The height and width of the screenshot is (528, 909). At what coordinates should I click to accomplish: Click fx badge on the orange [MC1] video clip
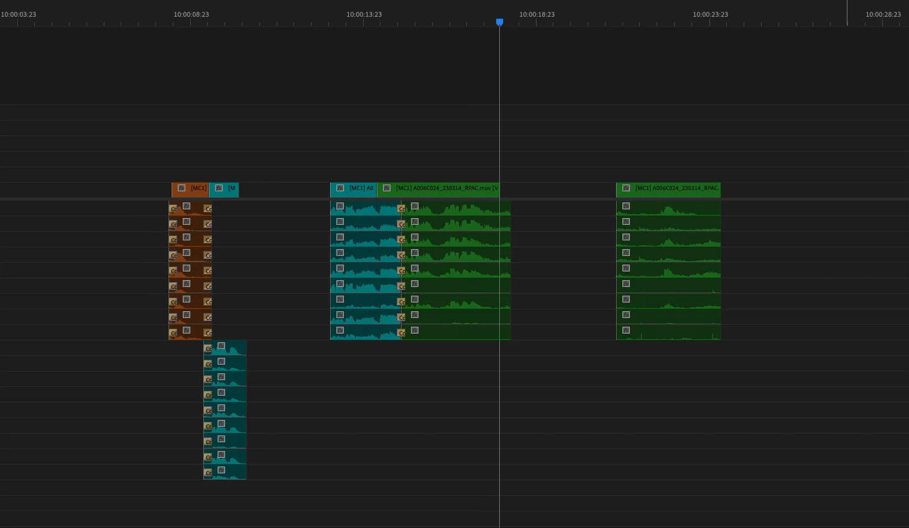click(182, 188)
